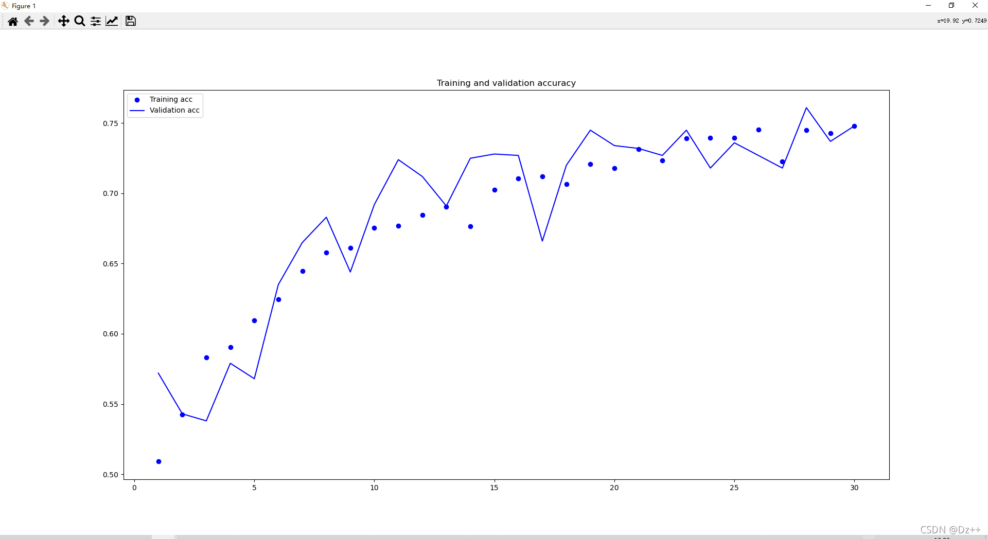
Task: Click the training accuracy dot at epoch 30
Action: [x=854, y=126]
